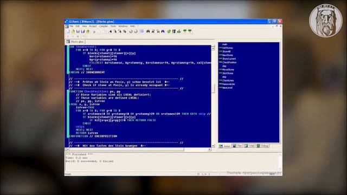
Task: Click 'ENDSUB // SHOWCURRENT' line
Action: click(87, 72)
